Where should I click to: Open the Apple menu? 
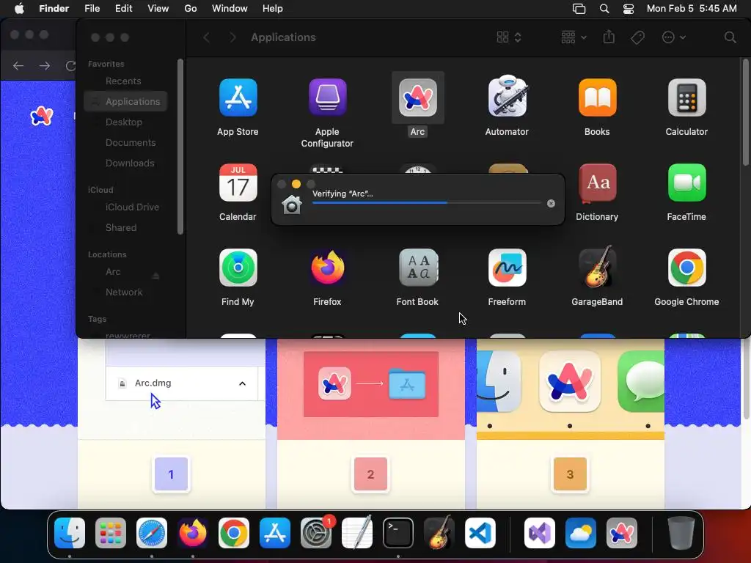click(x=19, y=9)
